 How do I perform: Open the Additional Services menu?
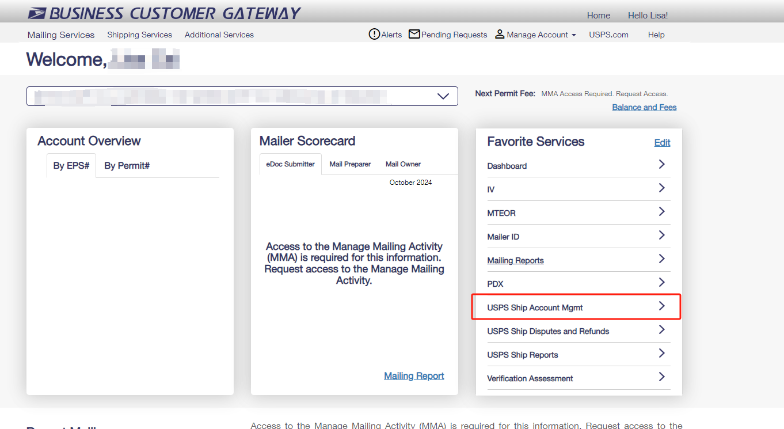(219, 35)
